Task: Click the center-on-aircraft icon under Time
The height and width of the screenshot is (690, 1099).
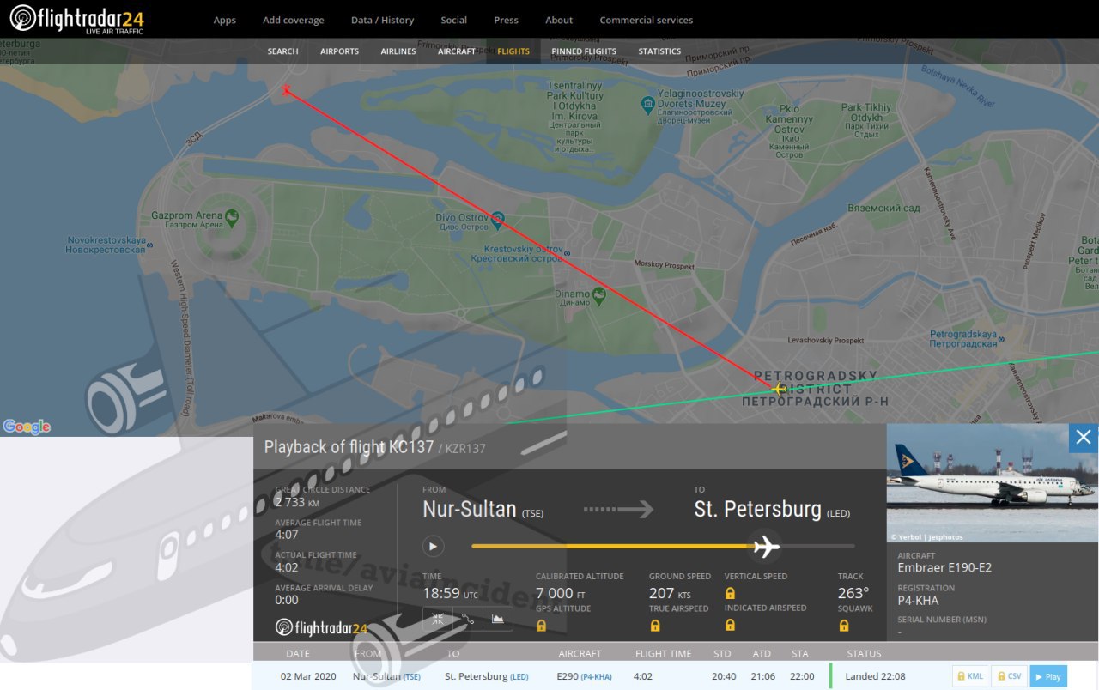Action: 438,618
